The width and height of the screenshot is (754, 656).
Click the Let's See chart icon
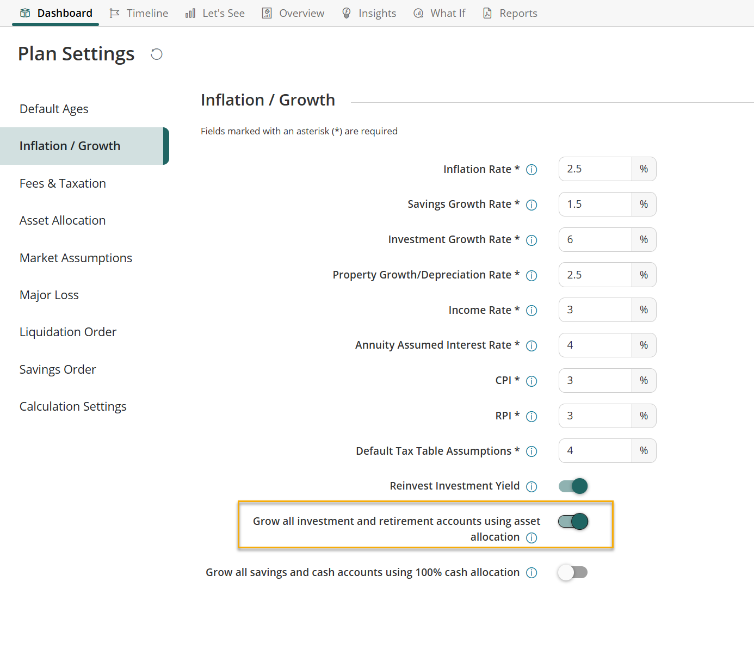click(190, 13)
